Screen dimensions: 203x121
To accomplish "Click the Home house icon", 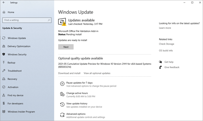I will click(x=4, y=12).
